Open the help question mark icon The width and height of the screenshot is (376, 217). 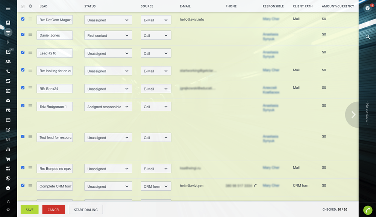click(367, 8)
